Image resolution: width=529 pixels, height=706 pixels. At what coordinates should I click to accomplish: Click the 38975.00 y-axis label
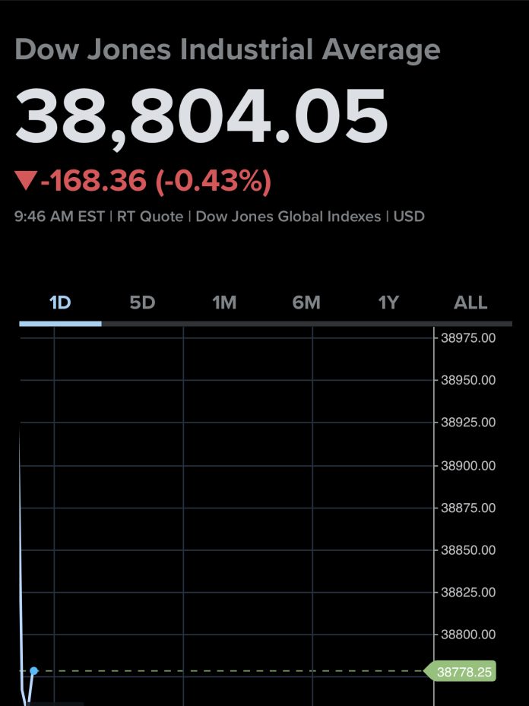(468, 337)
